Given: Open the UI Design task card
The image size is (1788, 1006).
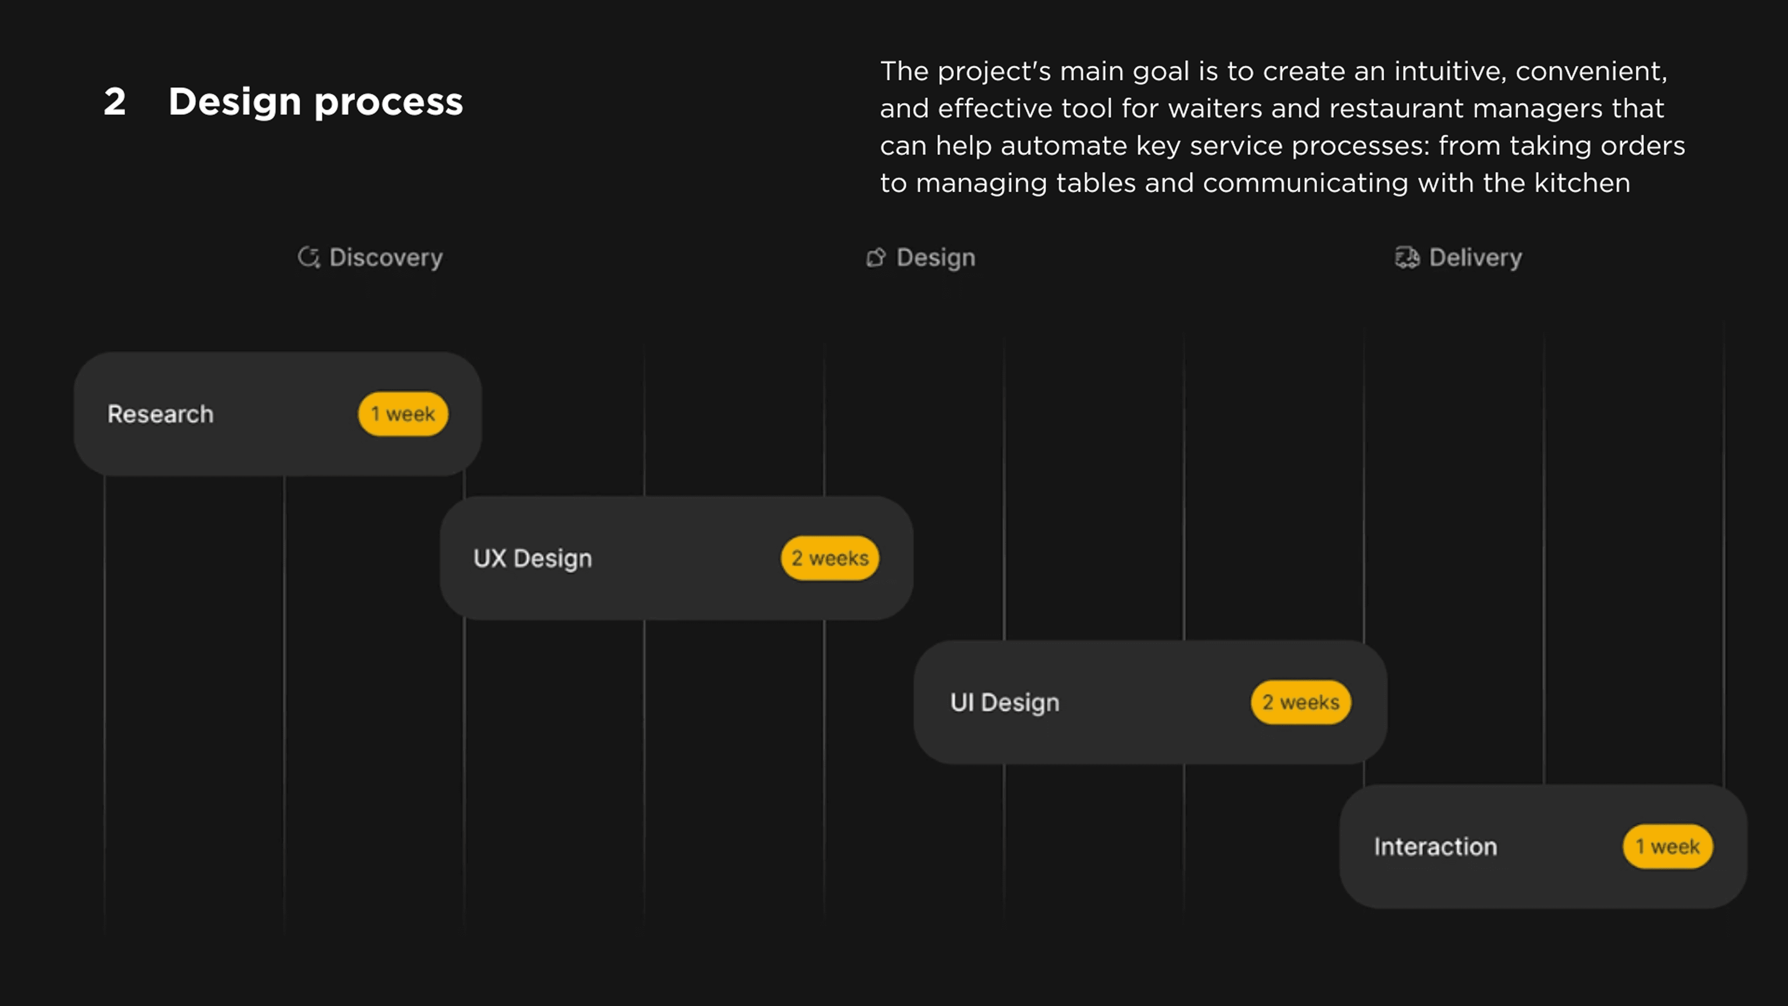Looking at the screenshot, I should [x=1150, y=703].
